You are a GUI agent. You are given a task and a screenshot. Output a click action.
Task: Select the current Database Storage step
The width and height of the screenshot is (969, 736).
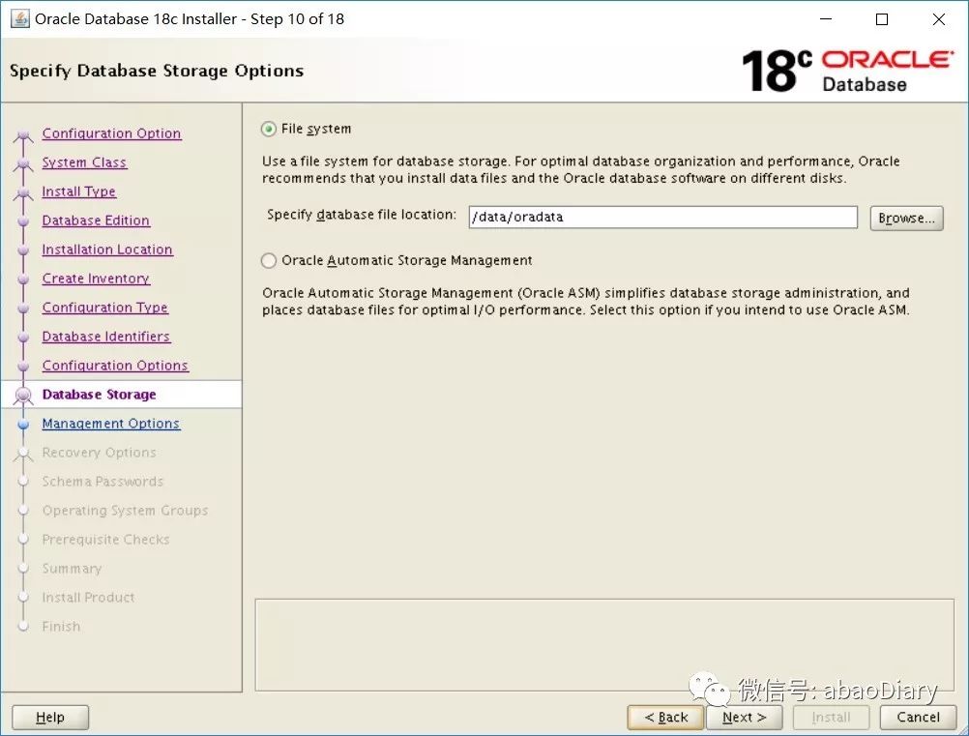99,395
